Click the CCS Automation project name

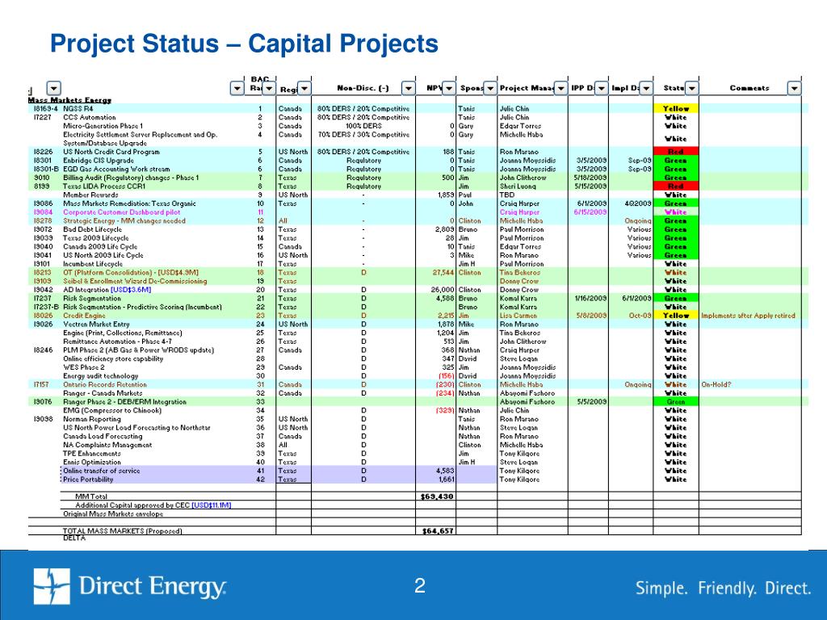(x=89, y=118)
